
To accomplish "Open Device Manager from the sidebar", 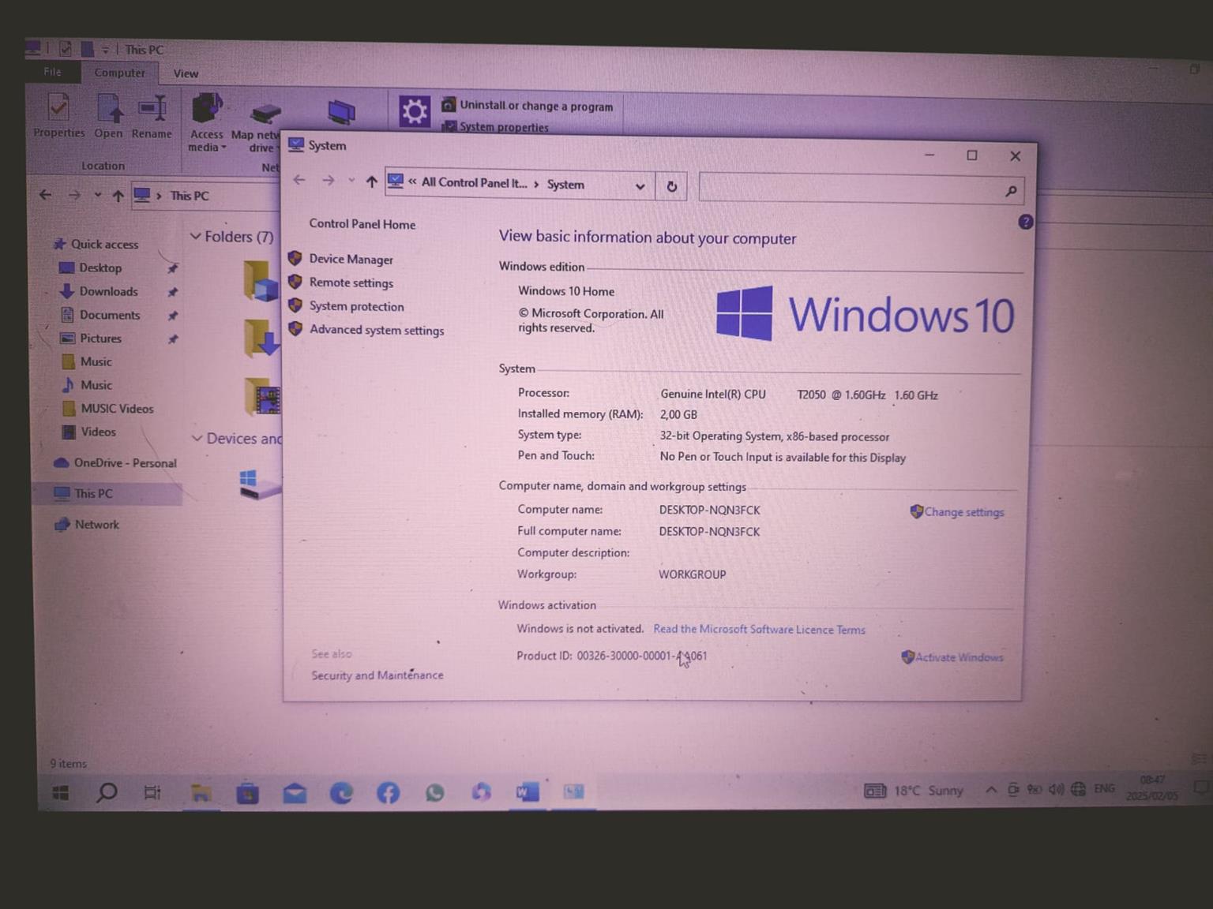I will pyautogui.click(x=351, y=260).
